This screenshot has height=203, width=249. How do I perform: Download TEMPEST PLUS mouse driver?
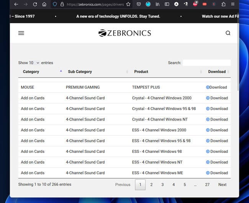[x=216, y=87]
